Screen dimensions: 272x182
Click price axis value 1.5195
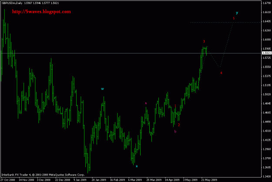click(x=267, y=85)
